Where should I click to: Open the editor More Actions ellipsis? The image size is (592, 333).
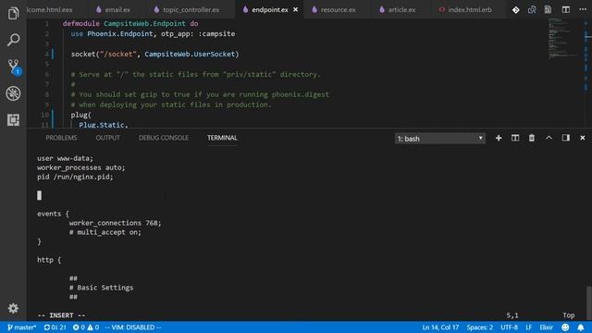coord(583,10)
